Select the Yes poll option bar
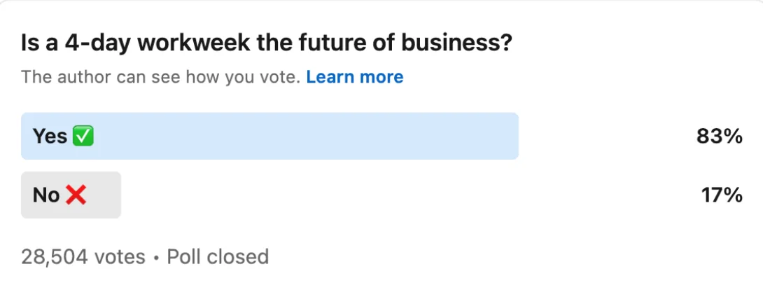The image size is (763, 285). pyautogui.click(x=269, y=136)
